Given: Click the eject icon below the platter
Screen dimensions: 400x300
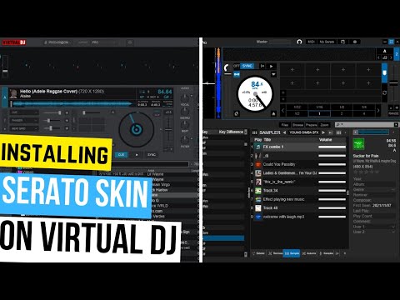Looking at the screenshot, I should [273, 113].
